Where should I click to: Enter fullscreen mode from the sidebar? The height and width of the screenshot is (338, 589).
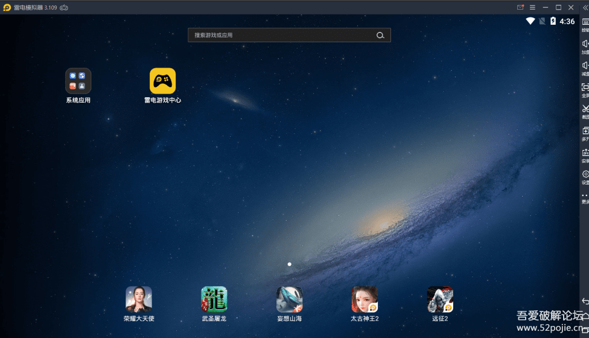(x=585, y=88)
